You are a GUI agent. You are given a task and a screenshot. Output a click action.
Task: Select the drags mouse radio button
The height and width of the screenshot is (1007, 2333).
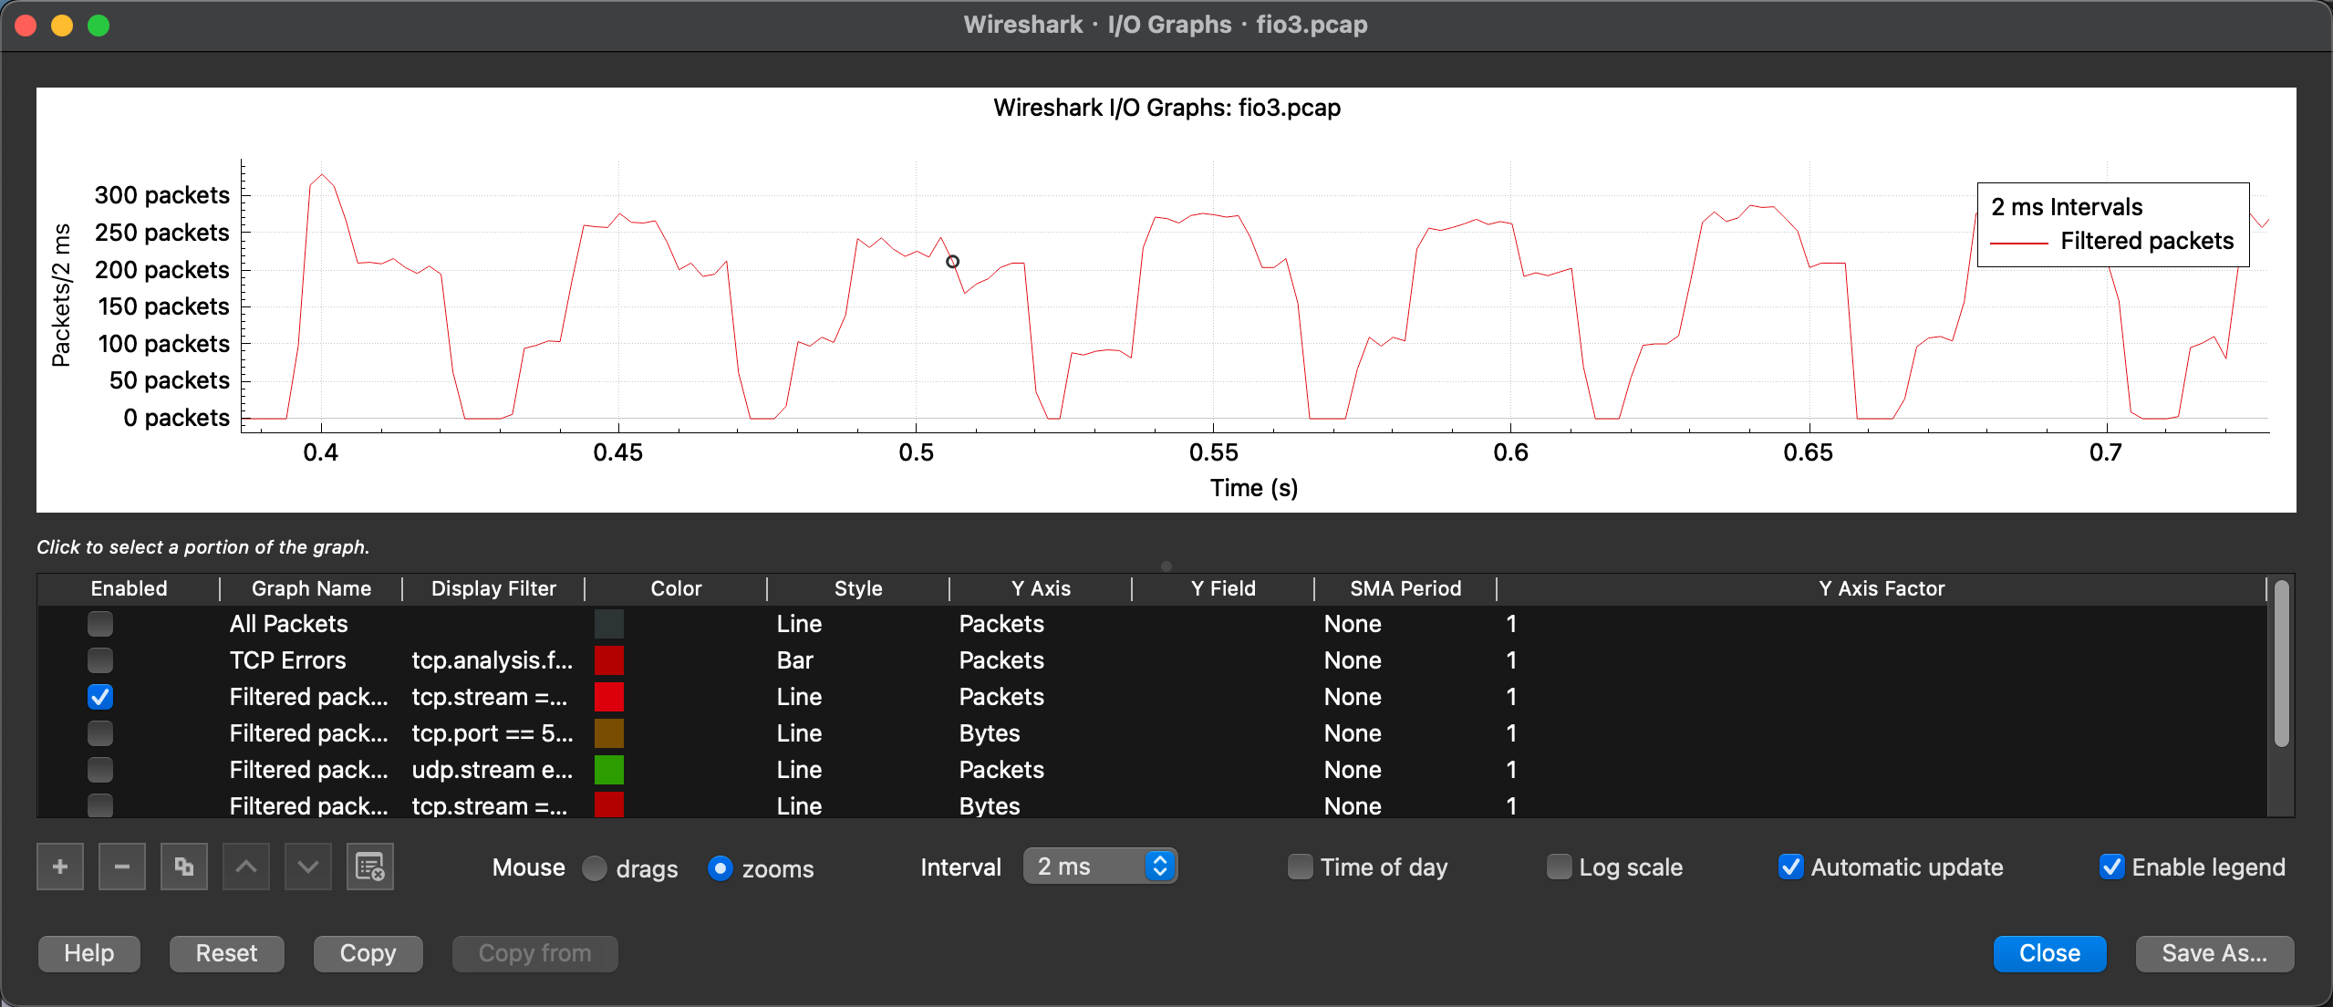(595, 868)
